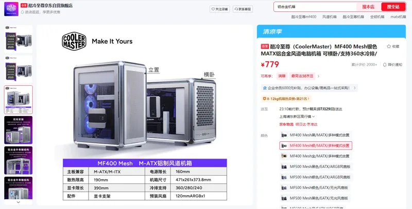This screenshot has width=412, height=209.
Task: Open the 全铝机箱 suggested search
Action: point(377,17)
